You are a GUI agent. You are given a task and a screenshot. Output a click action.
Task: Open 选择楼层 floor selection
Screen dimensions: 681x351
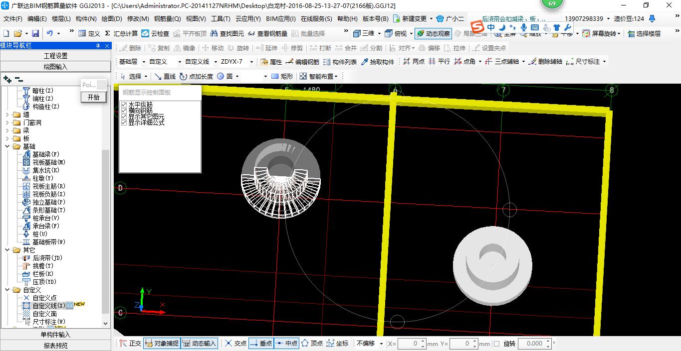(x=644, y=33)
